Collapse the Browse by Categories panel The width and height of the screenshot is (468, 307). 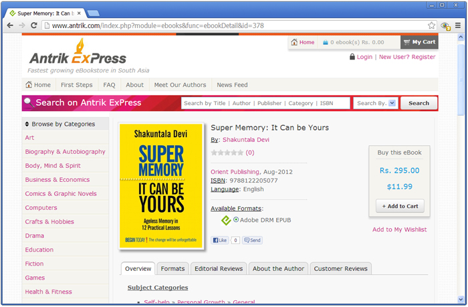(26, 124)
